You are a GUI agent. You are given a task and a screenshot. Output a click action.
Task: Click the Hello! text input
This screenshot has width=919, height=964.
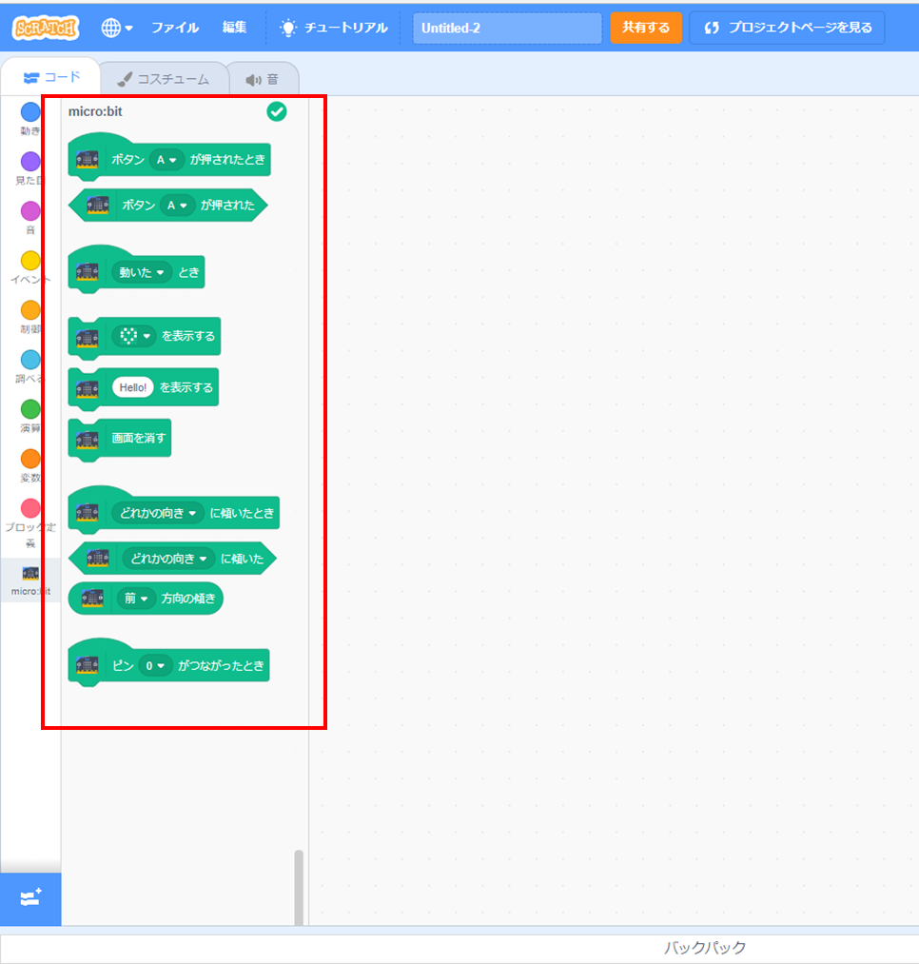click(x=133, y=387)
